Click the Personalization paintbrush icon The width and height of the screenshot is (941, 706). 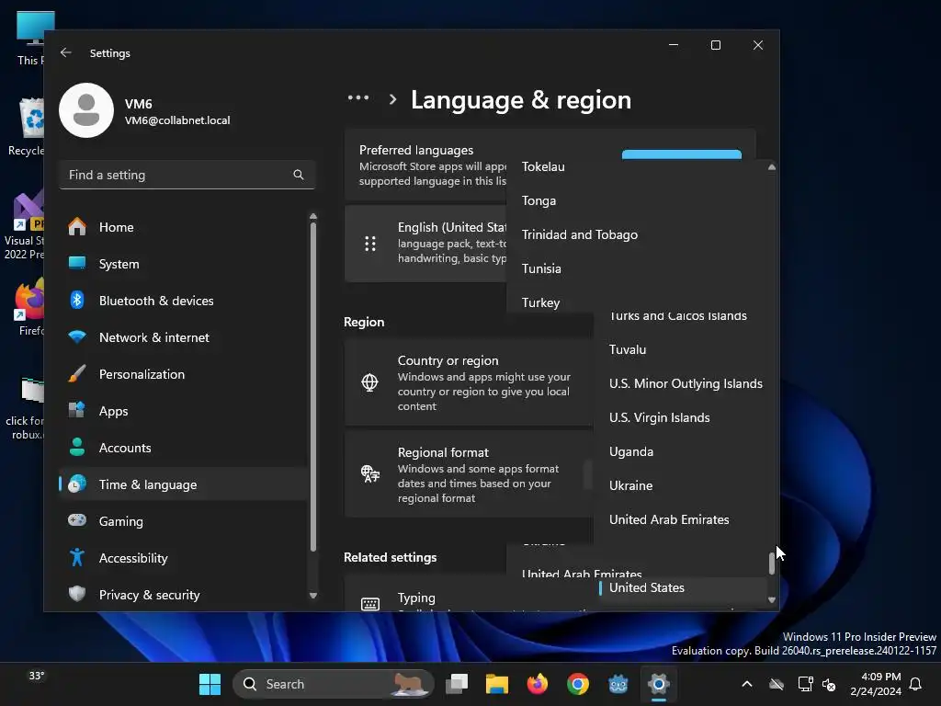[77, 374]
